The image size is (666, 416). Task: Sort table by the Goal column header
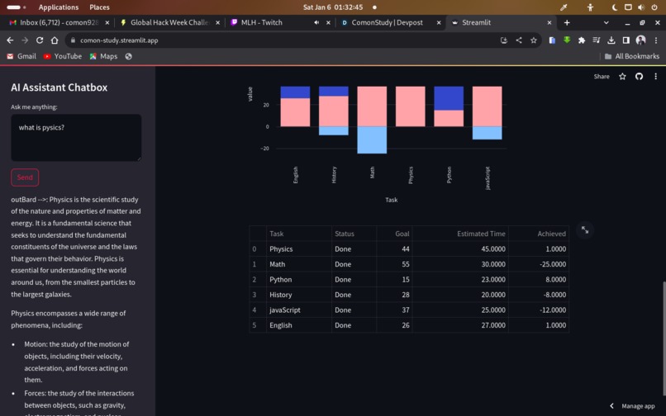394,234
